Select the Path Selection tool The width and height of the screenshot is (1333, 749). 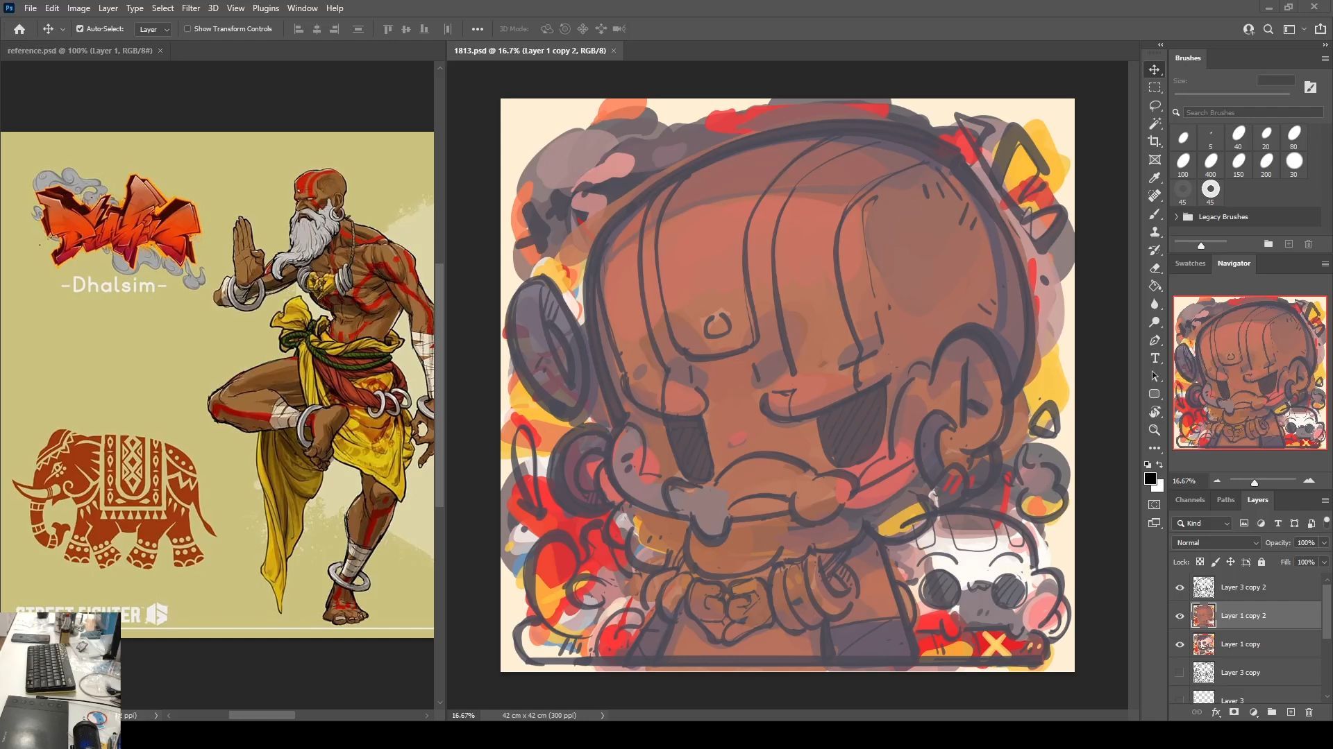[1155, 376]
